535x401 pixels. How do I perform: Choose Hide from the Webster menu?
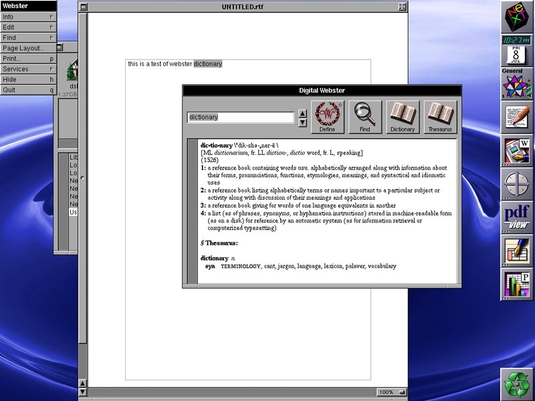click(28, 80)
